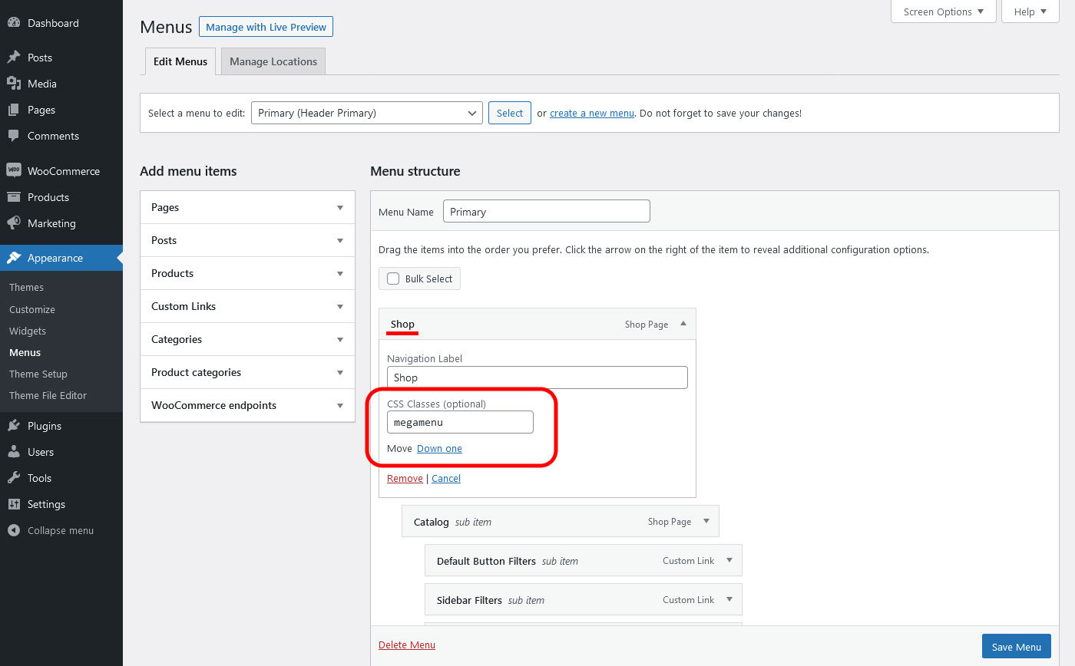Click the Collapse menu arrow icon

(14, 530)
